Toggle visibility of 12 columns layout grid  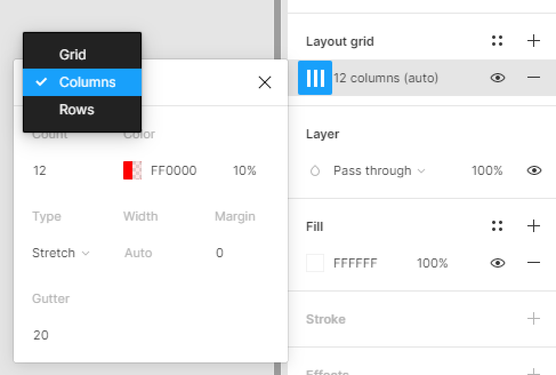pos(498,78)
